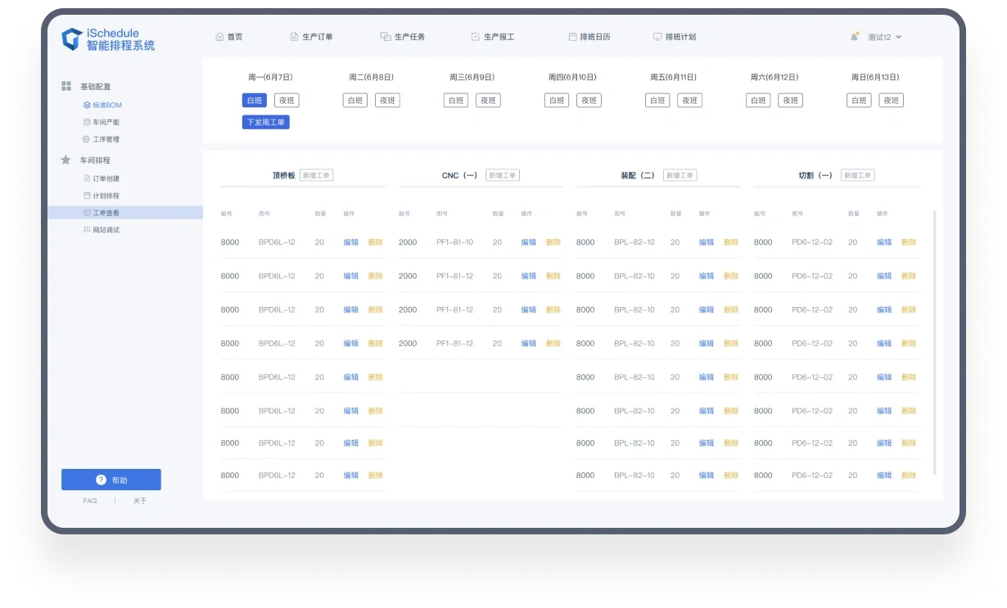Toggle 白班 for 周日(6月13日)
This screenshot has height=608, width=1007.
pos(859,100)
